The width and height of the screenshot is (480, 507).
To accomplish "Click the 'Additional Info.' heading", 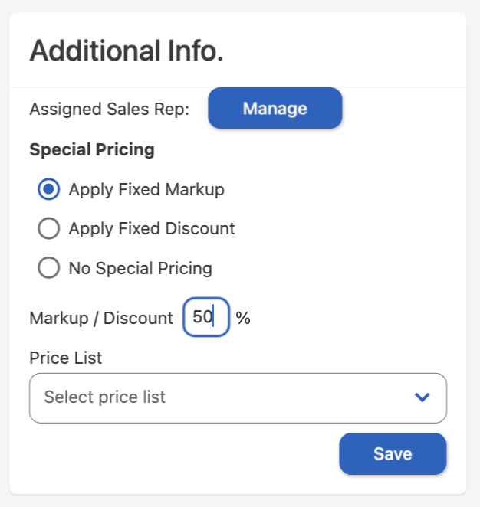I will click(127, 51).
